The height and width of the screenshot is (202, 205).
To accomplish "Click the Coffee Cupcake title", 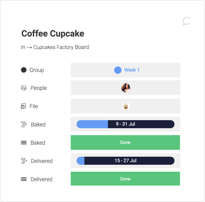I will pyautogui.click(x=53, y=34).
